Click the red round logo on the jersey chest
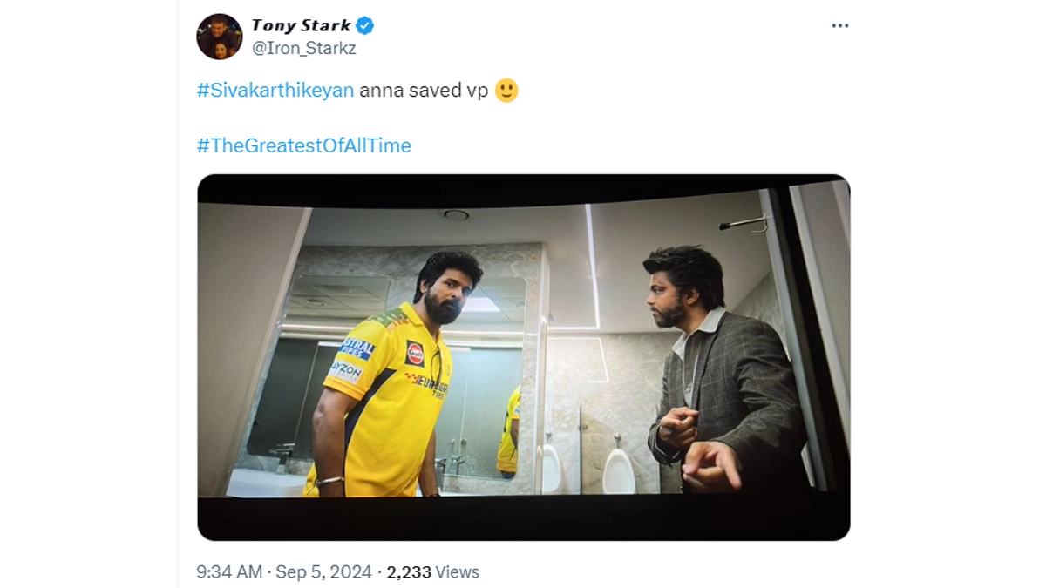The width and height of the screenshot is (1046, 588). pyautogui.click(x=415, y=353)
